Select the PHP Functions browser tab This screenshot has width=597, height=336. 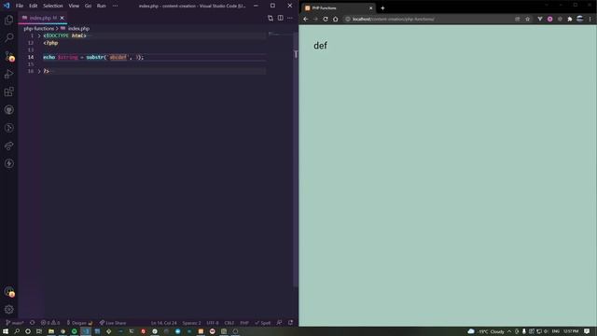point(337,8)
